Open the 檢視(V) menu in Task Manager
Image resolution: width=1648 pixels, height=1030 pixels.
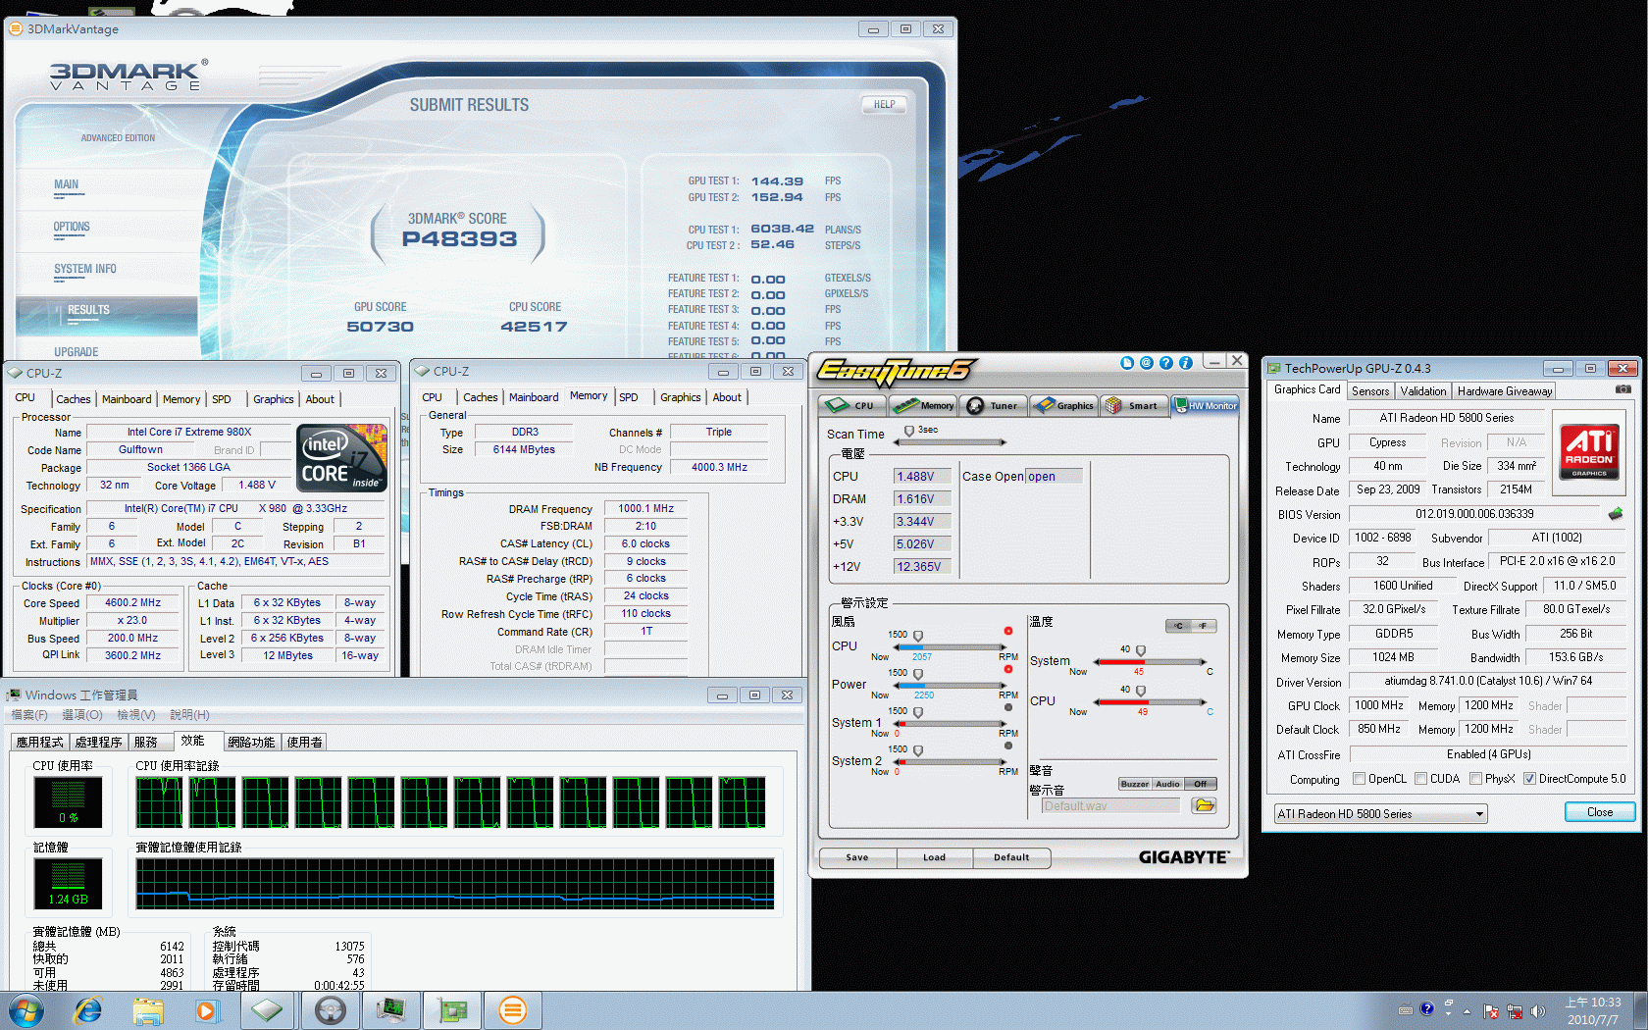click(135, 715)
